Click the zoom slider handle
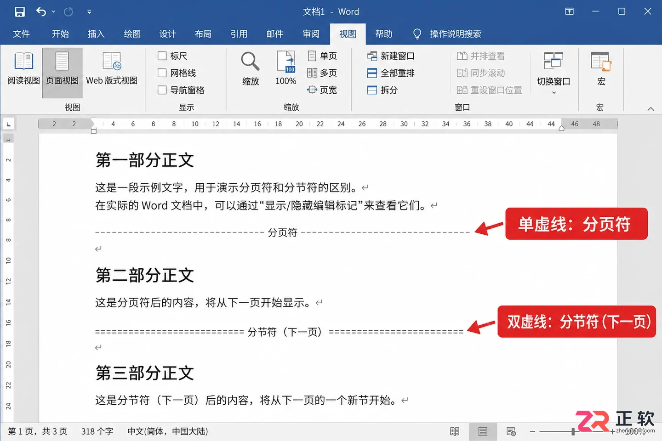This screenshot has width=662, height=441. tap(573, 431)
